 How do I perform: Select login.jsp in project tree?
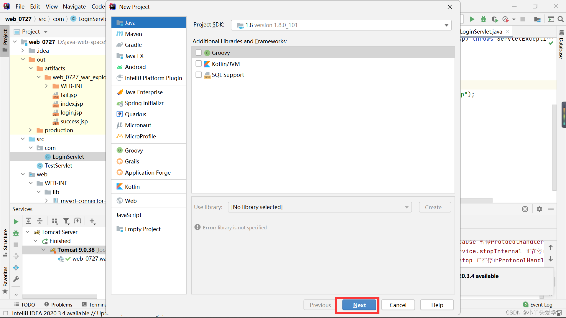[x=71, y=112]
